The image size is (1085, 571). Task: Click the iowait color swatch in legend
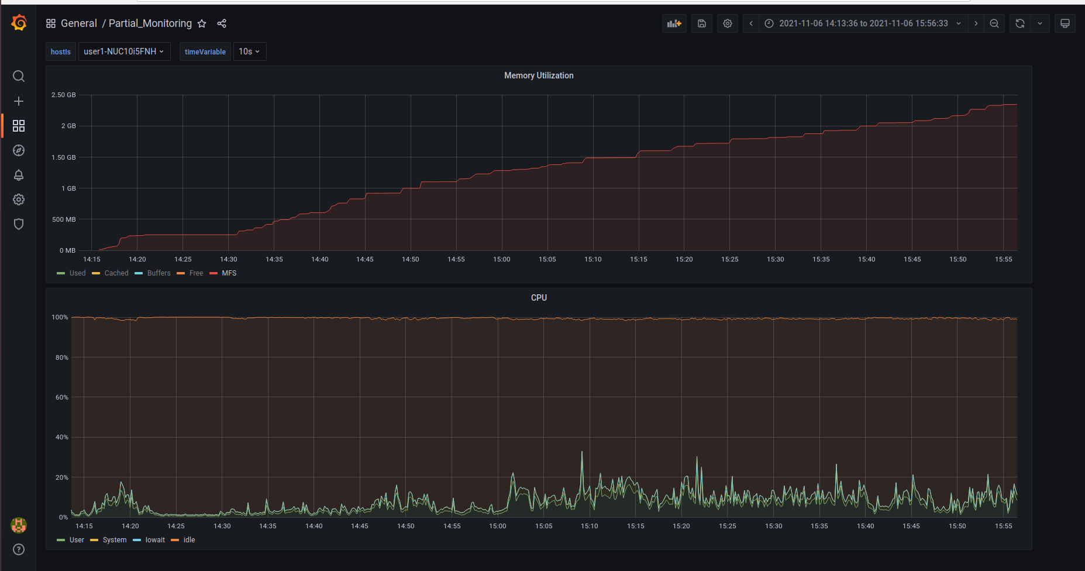[137, 540]
